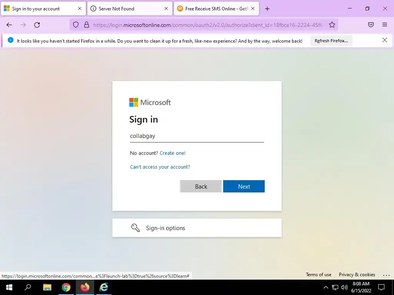Open the clock showing 8:08 AM
Viewport: 394px width, 295px height.
(361, 287)
